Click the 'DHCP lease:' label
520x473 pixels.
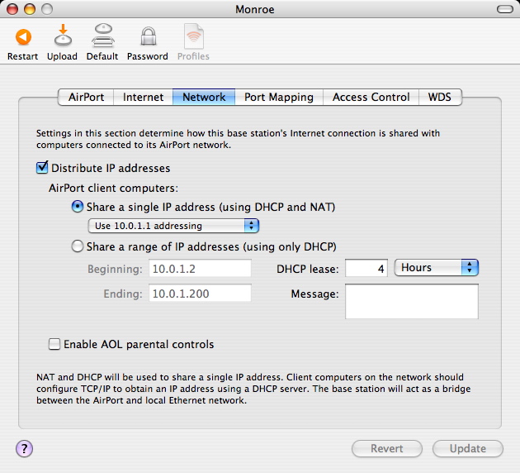click(308, 269)
